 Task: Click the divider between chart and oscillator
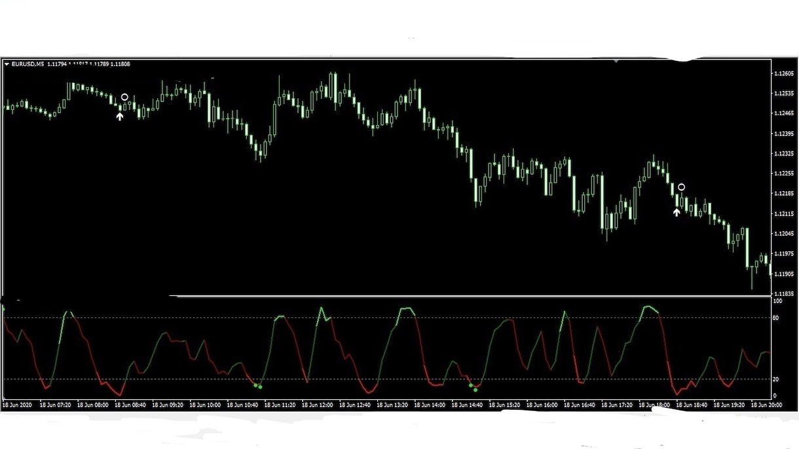click(386, 296)
